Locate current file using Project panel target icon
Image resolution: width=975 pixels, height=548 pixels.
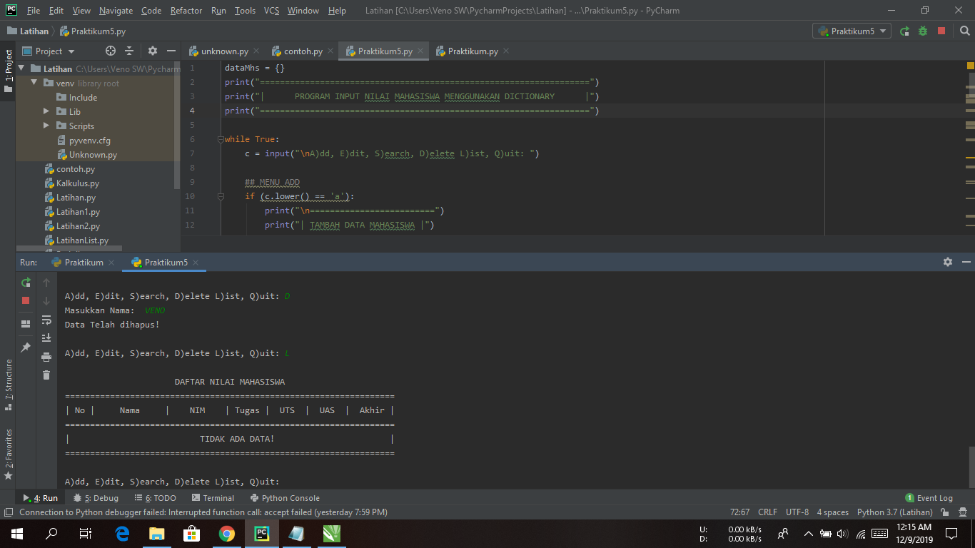click(x=111, y=51)
